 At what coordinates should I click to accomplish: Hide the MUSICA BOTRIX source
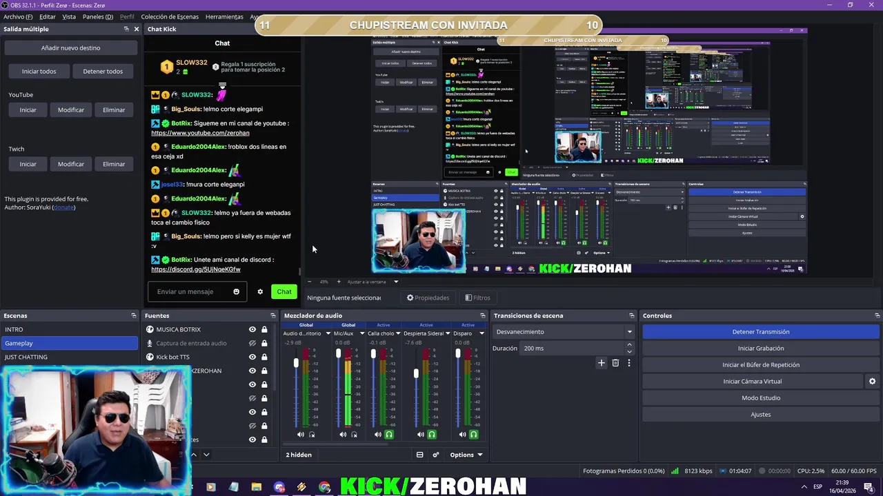coord(252,329)
